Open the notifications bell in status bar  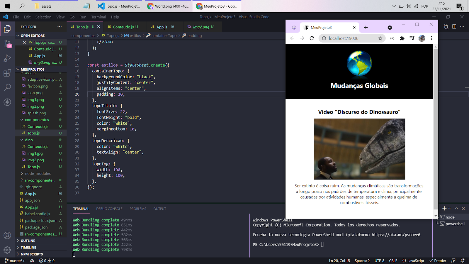(463, 260)
